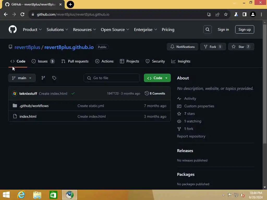This screenshot has height=200, width=267.
Task: Expand the Product navigation menu
Action: click(x=32, y=30)
